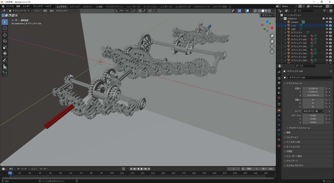Open the オプション dropdown in viewport
Image resolution: width=334 pixels, height=183 pixels.
[268, 15]
